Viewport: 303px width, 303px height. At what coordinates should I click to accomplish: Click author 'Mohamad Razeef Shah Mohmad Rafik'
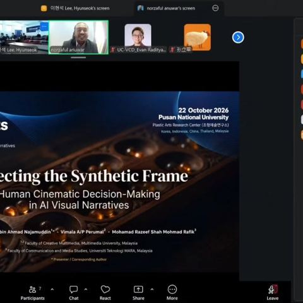[154, 232]
